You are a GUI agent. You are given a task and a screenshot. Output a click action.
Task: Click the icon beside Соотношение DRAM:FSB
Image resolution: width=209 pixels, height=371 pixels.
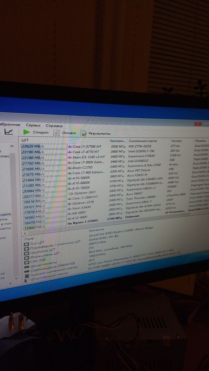[27, 272]
